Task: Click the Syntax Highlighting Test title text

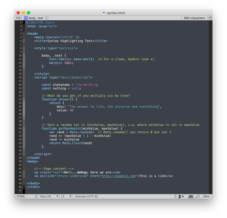Action: click(70, 41)
